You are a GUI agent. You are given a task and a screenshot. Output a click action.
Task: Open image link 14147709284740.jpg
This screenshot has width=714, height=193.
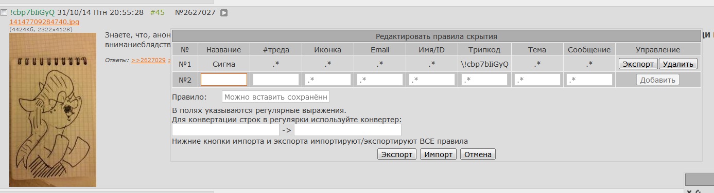(44, 22)
